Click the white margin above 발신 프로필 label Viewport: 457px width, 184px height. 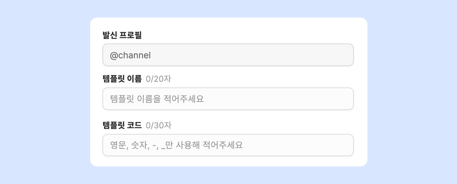228,23
